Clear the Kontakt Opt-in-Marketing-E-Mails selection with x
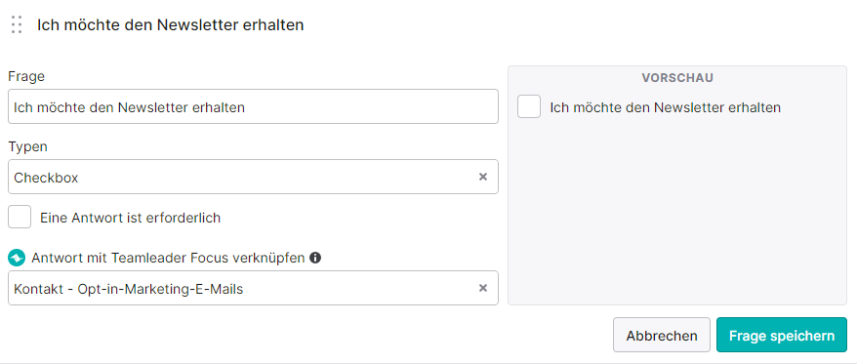 [x=483, y=288]
